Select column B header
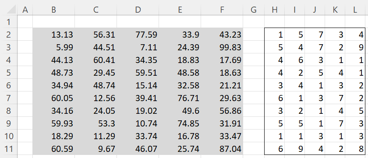Viewport: 368px width, 158px height. [x=54, y=10]
